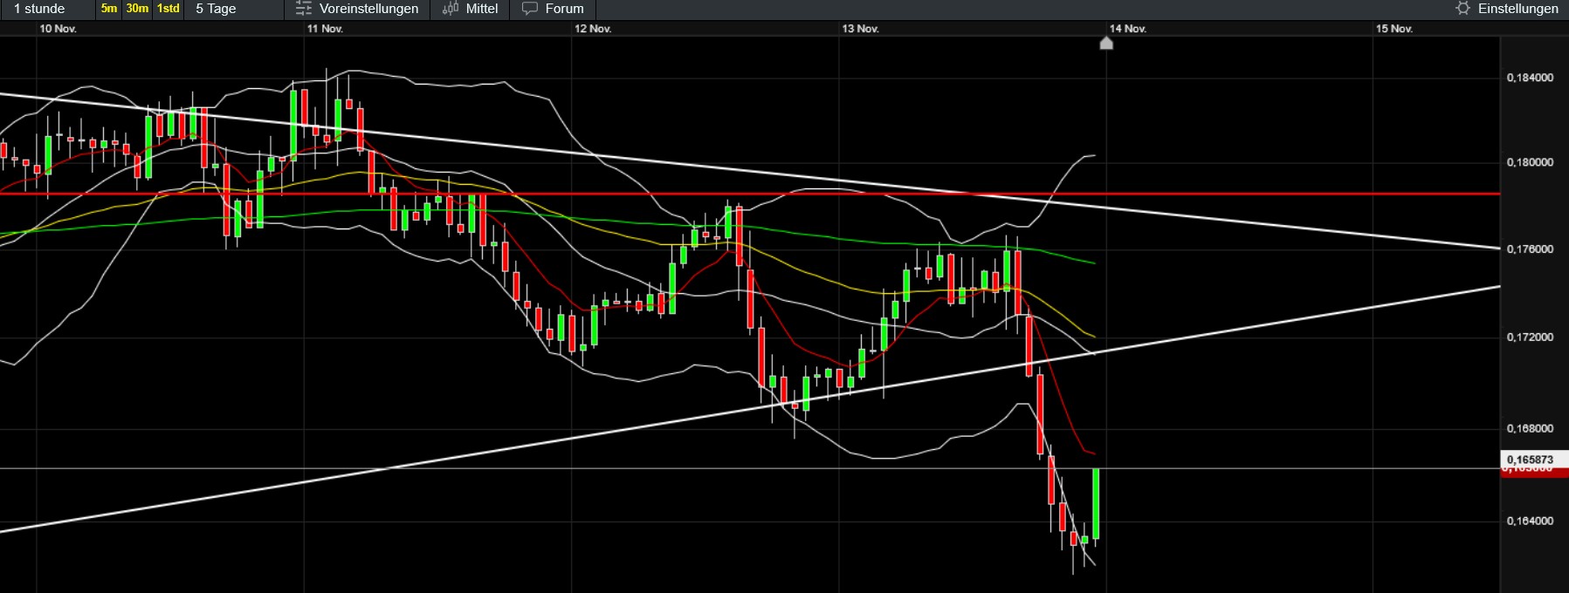Click the Voreinstellungen sliders icon

coord(303,9)
